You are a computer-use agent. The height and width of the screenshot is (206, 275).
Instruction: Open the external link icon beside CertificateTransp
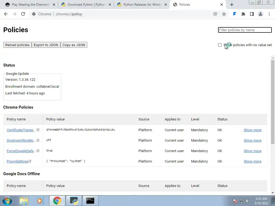tap(38, 130)
